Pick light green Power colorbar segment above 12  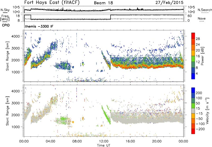pos(193,59)
